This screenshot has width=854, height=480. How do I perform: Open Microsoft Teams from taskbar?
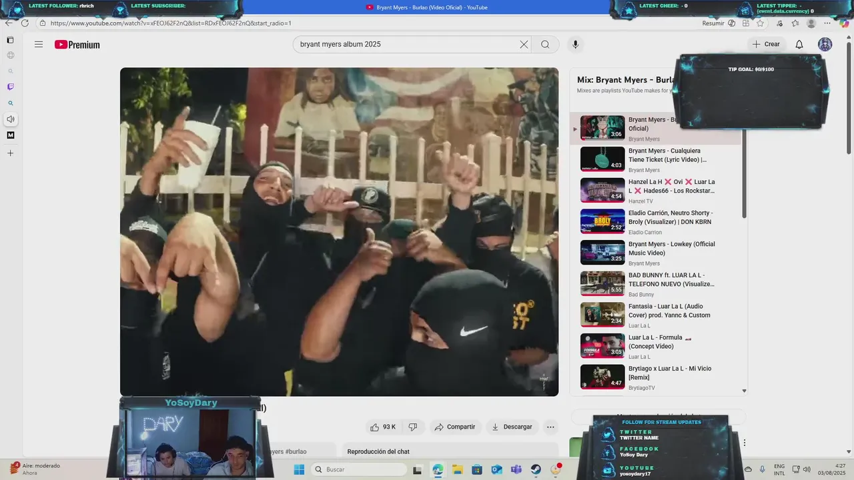click(x=516, y=469)
